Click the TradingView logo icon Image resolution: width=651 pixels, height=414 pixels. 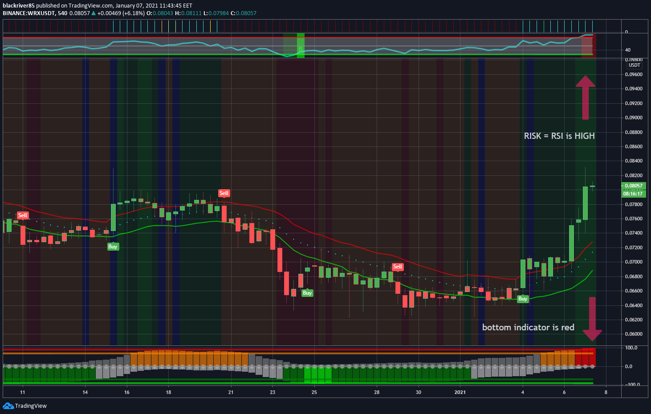click(x=8, y=406)
